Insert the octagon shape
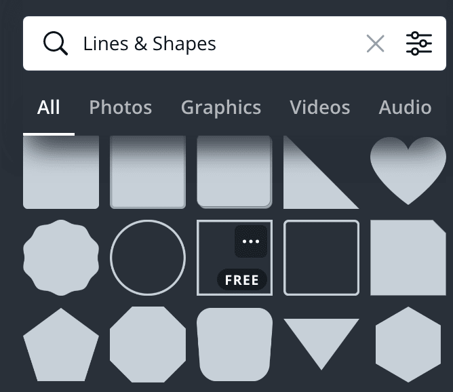This screenshot has width=453, height=392. [148, 345]
